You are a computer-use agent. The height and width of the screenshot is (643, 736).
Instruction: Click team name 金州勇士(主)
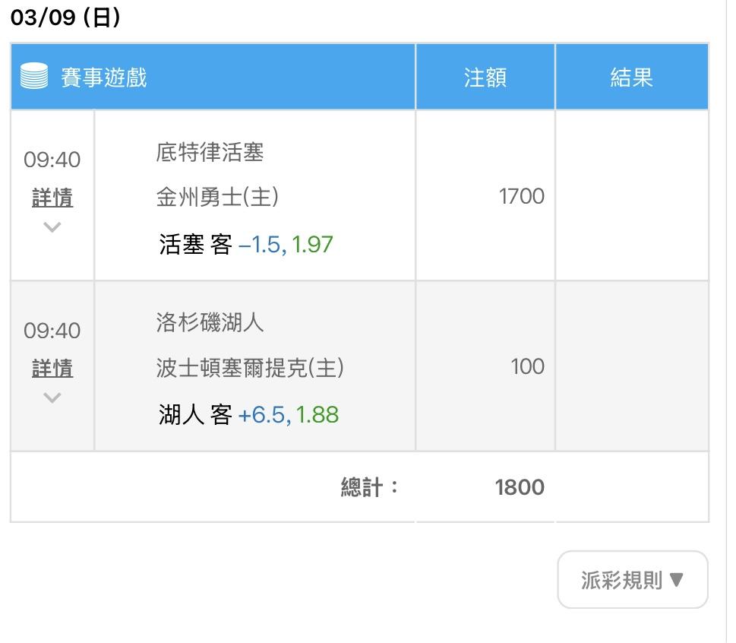[217, 196]
